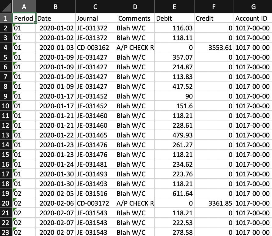Select column C header
The image size is (272, 236).
pyautogui.click(x=95, y=6)
